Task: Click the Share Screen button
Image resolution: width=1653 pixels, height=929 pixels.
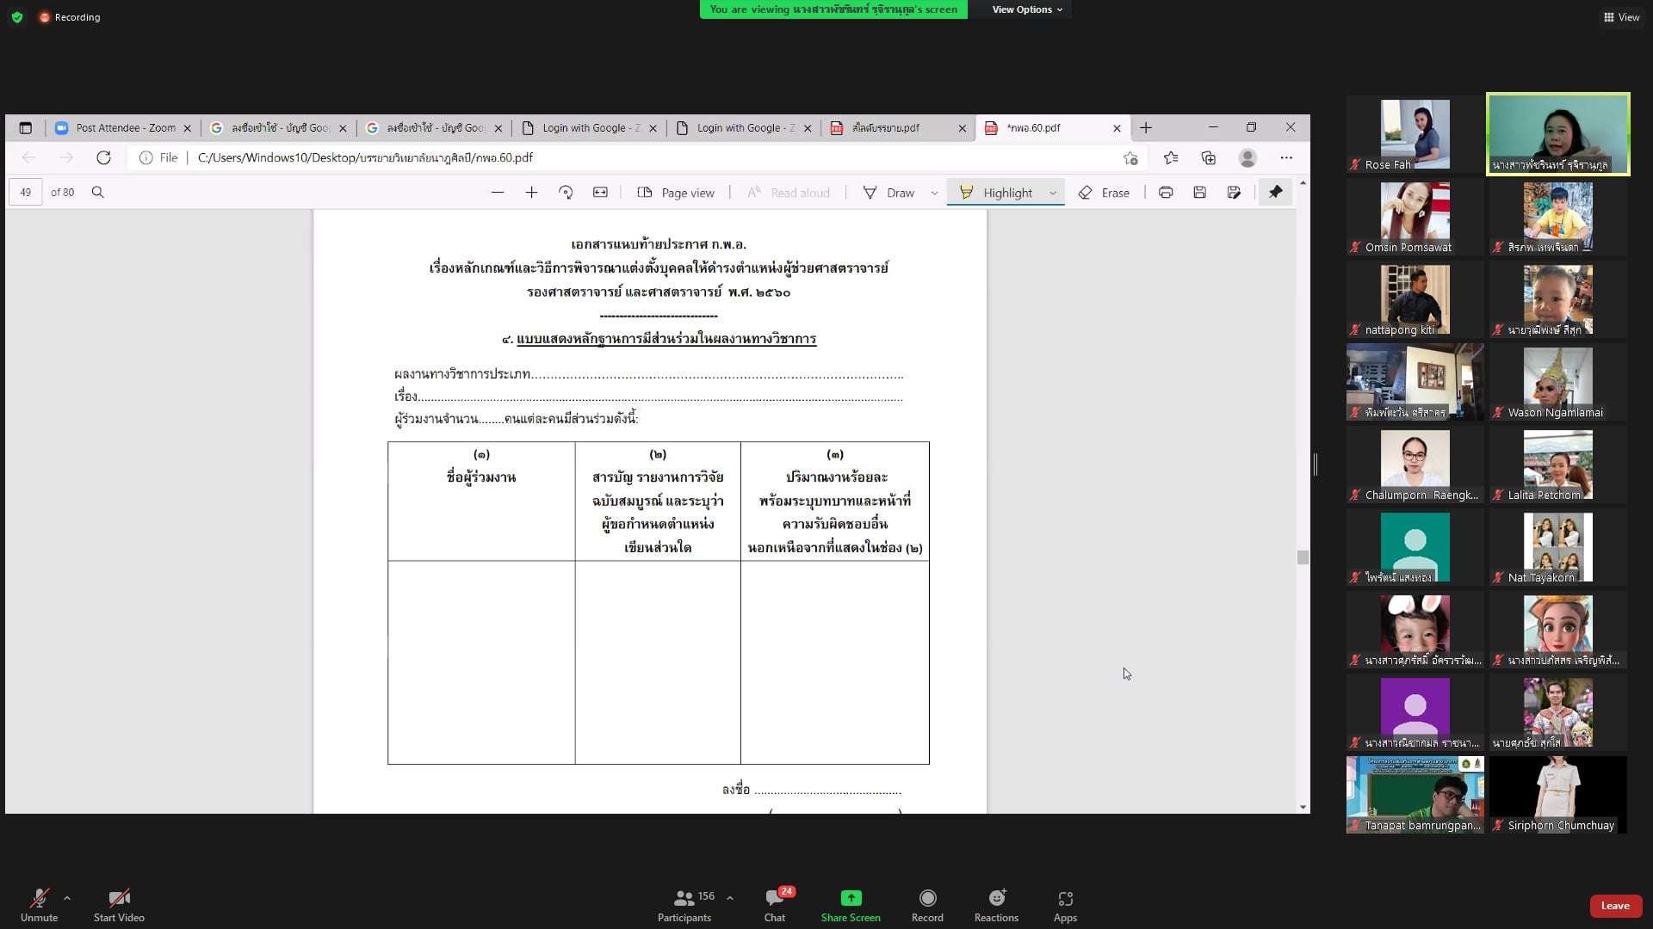Action: pos(851,899)
